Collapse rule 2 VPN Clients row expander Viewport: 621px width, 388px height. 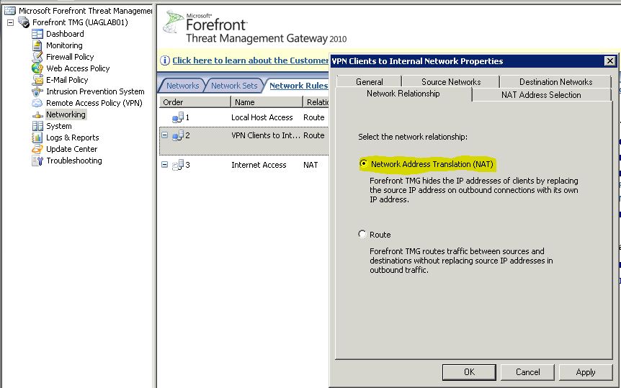[165, 135]
